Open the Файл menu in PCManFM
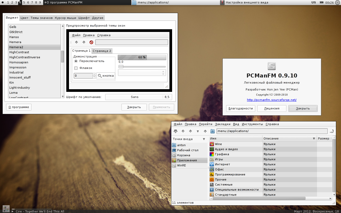Screen dimensions: 341x213 click(178, 124)
